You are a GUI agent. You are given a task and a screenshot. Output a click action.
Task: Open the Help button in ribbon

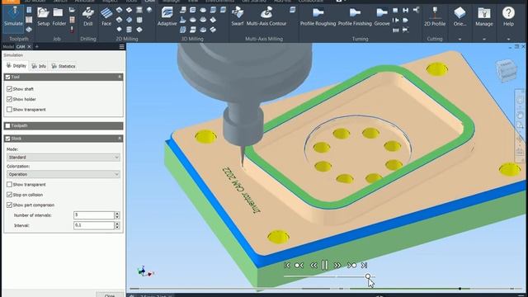point(508,17)
